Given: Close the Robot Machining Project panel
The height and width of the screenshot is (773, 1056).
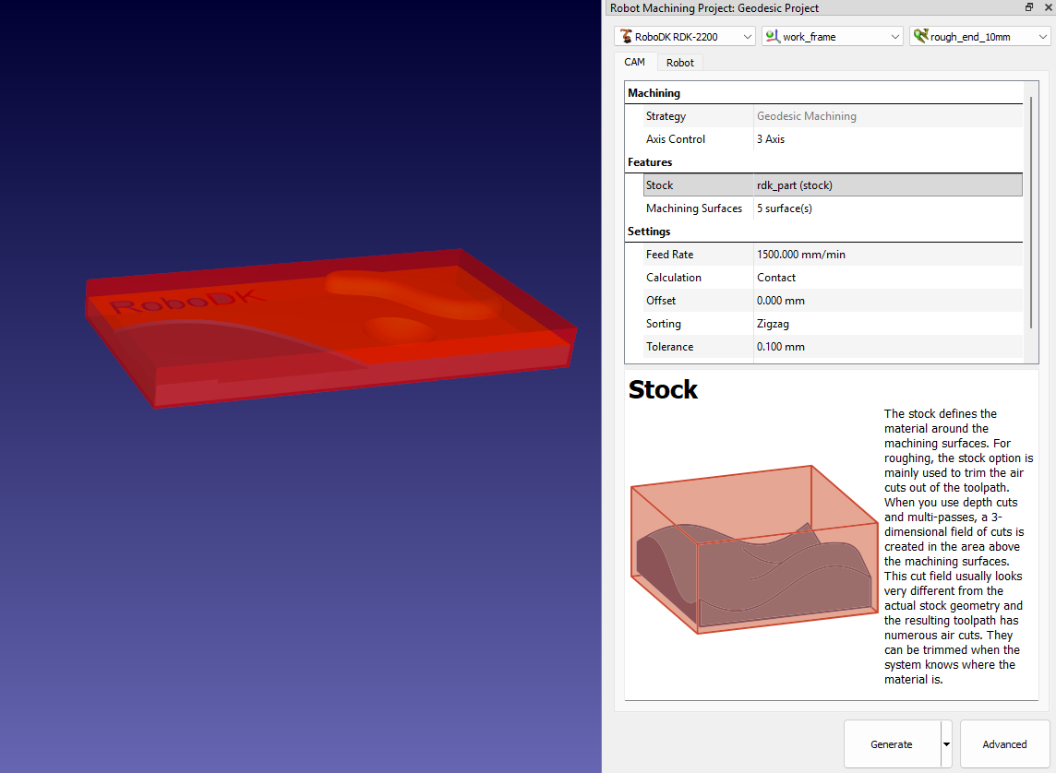Looking at the screenshot, I should click(1046, 7).
